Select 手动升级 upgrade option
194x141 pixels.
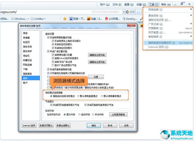pyautogui.click(x=93, y=114)
